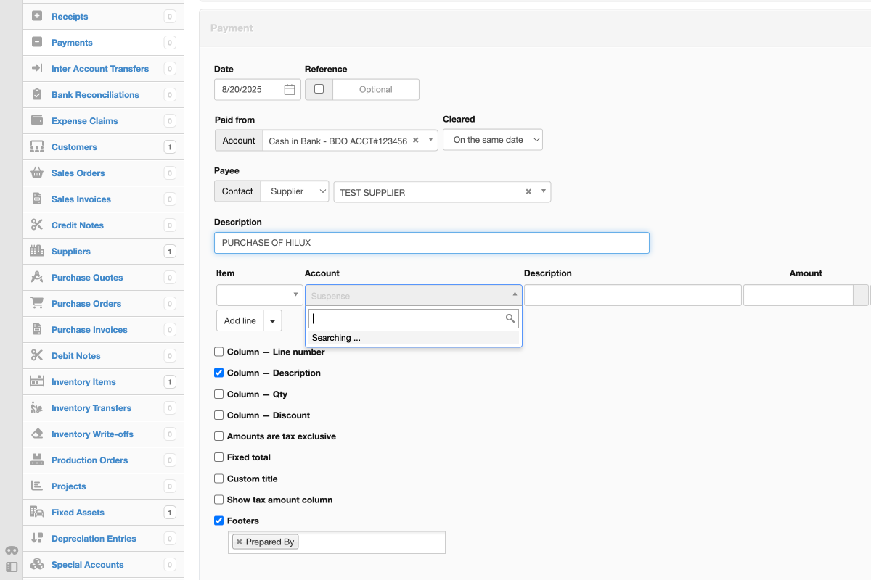The height and width of the screenshot is (580, 871).
Task: Clear the TEST SUPPLIER payee selection
Action: (528, 192)
